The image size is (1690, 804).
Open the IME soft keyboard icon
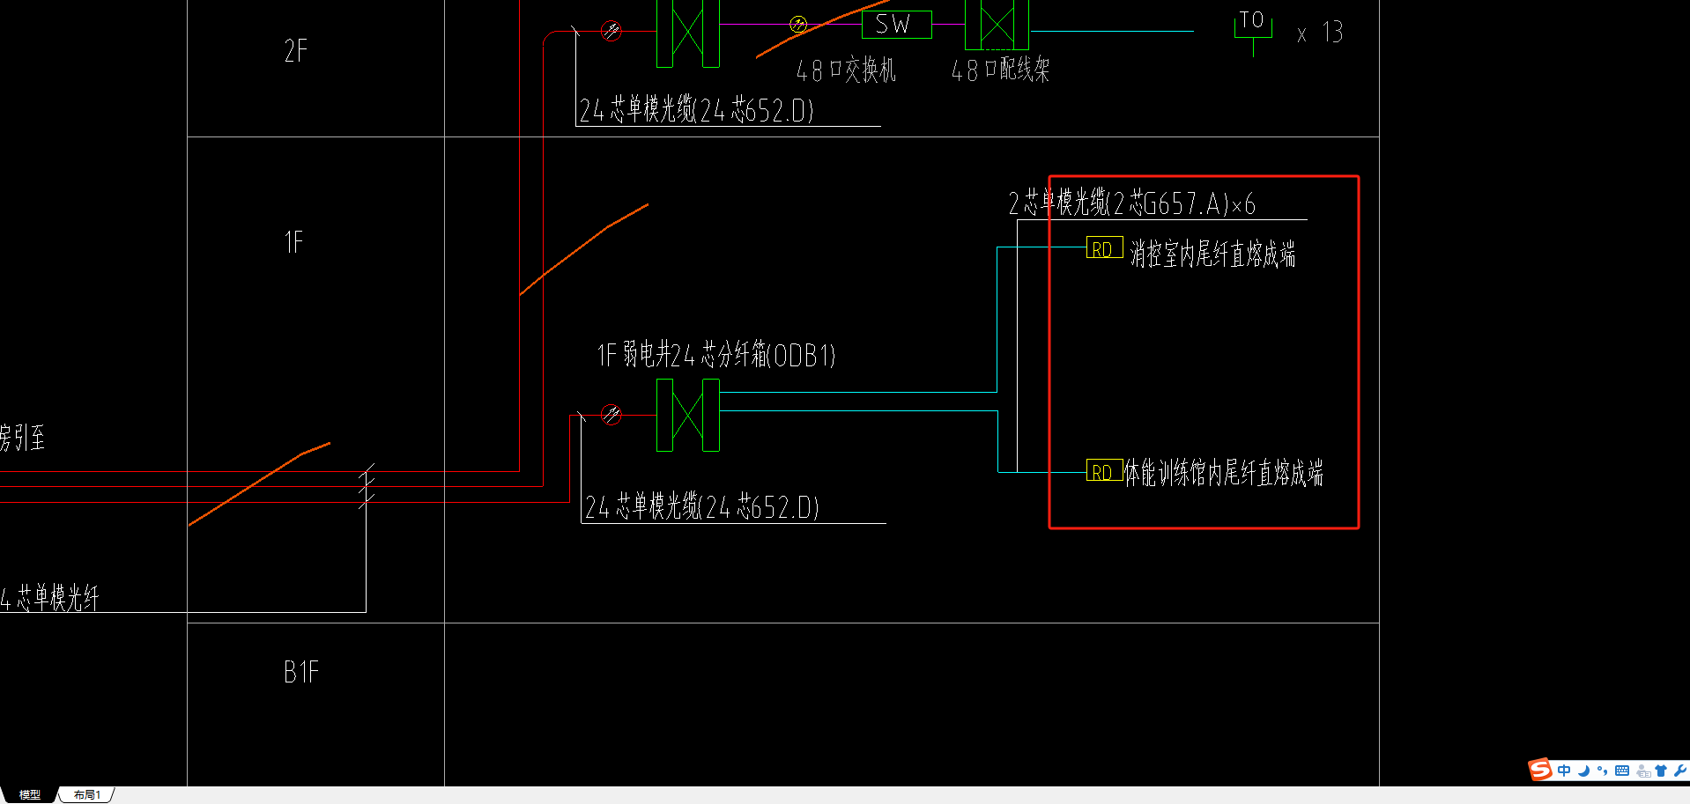[1622, 771]
